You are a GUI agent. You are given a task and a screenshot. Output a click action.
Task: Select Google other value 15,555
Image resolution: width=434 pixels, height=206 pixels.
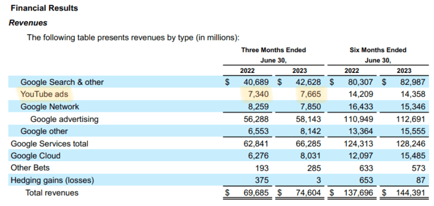tap(413, 131)
